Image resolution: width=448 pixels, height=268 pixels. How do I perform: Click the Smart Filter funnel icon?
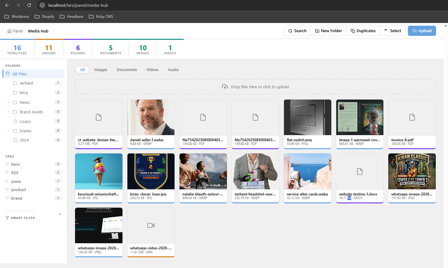(7, 218)
